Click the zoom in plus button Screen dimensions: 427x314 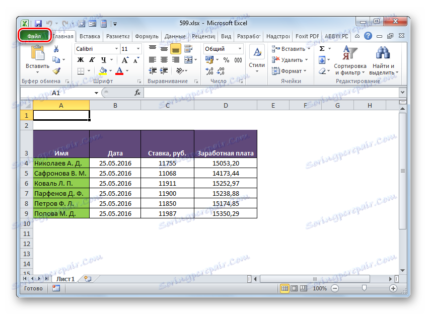pyautogui.click(x=393, y=288)
